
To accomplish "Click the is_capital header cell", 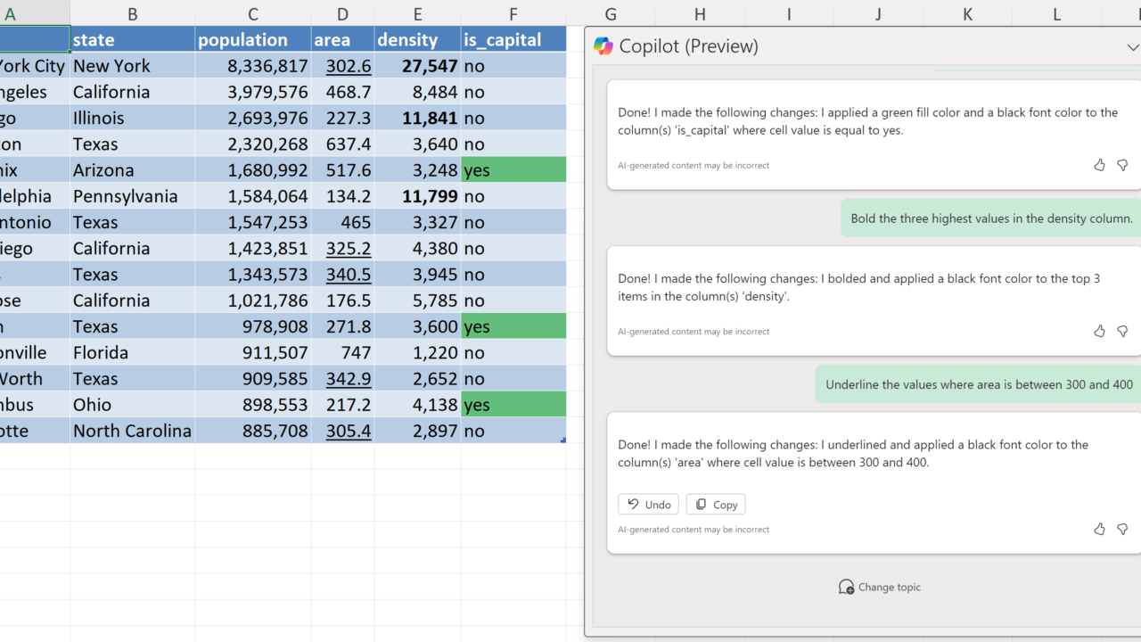I will (x=513, y=40).
